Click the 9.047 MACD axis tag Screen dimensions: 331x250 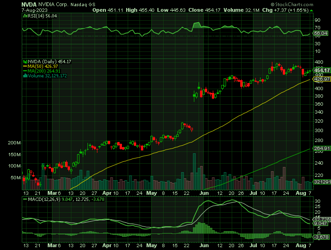tap(321, 224)
